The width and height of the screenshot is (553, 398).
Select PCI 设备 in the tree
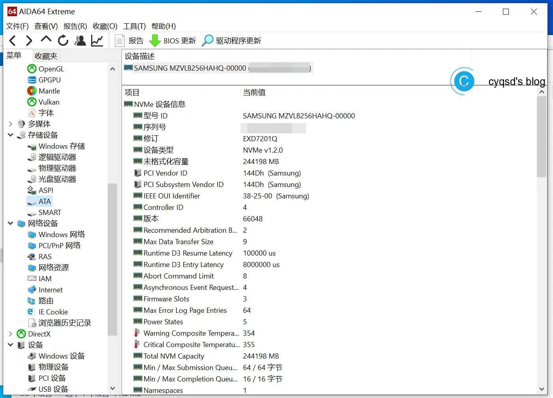[47, 378]
